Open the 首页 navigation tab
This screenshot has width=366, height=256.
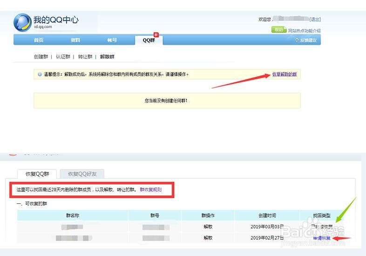coord(39,40)
